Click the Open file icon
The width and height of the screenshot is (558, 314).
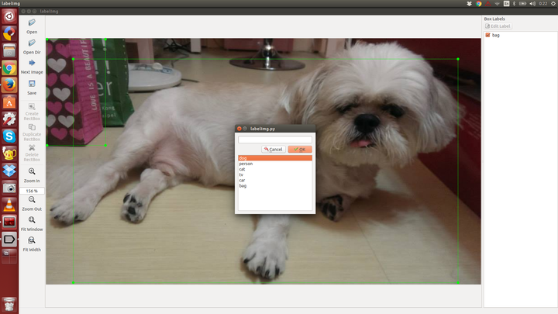[32, 23]
